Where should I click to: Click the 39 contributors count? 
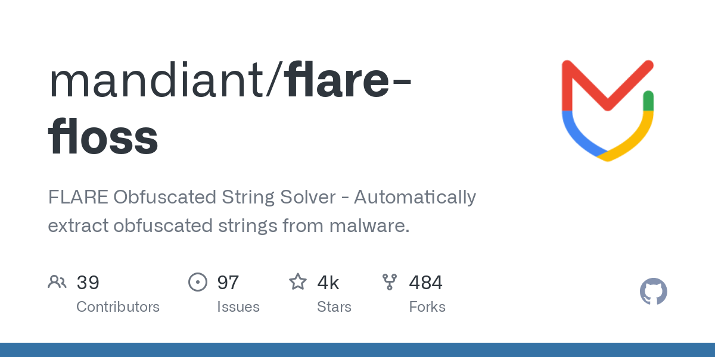click(88, 283)
